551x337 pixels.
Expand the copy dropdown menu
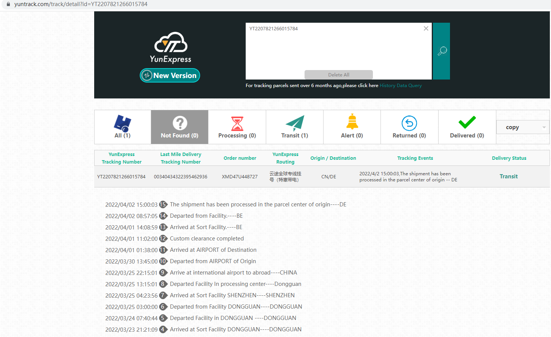click(522, 127)
